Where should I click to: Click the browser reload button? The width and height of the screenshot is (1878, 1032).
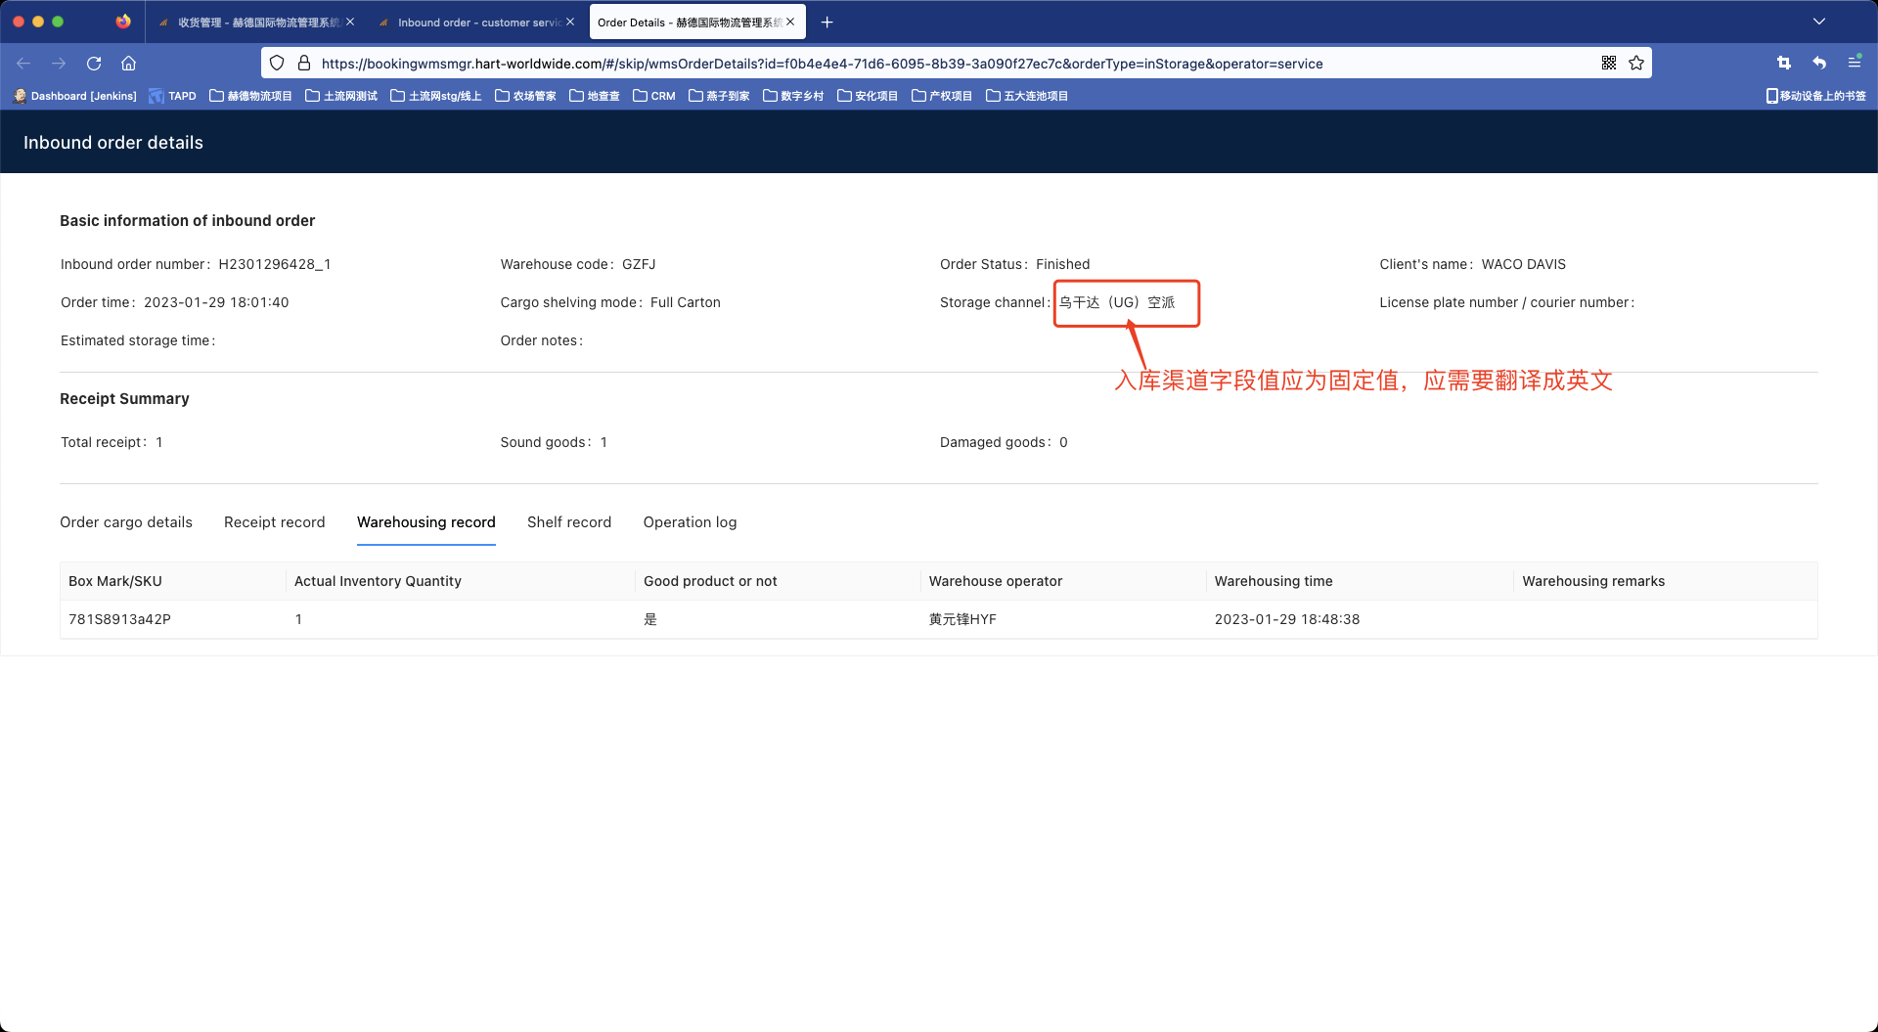94,64
